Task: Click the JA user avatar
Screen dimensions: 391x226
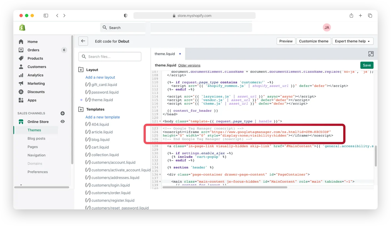Action: pos(327,27)
